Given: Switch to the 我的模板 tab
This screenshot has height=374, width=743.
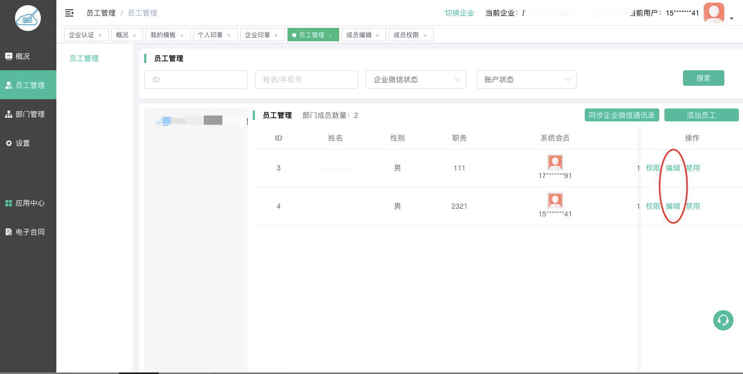Looking at the screenshot, I should click(163, 35).
